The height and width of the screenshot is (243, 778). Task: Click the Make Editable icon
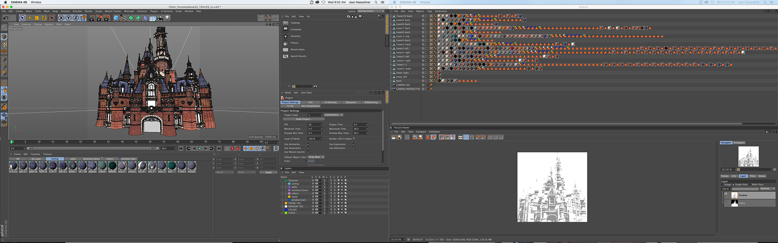tap(4, 28)
